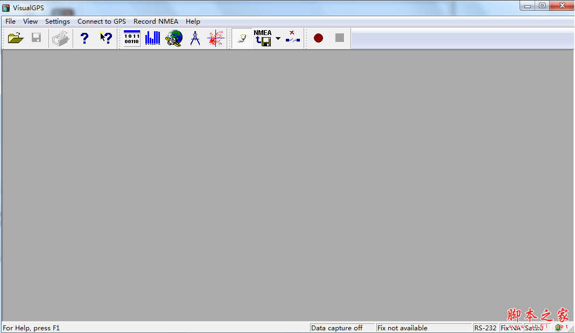Click the Print toolbar icon
Screen dimensions: 575x333
60,38
